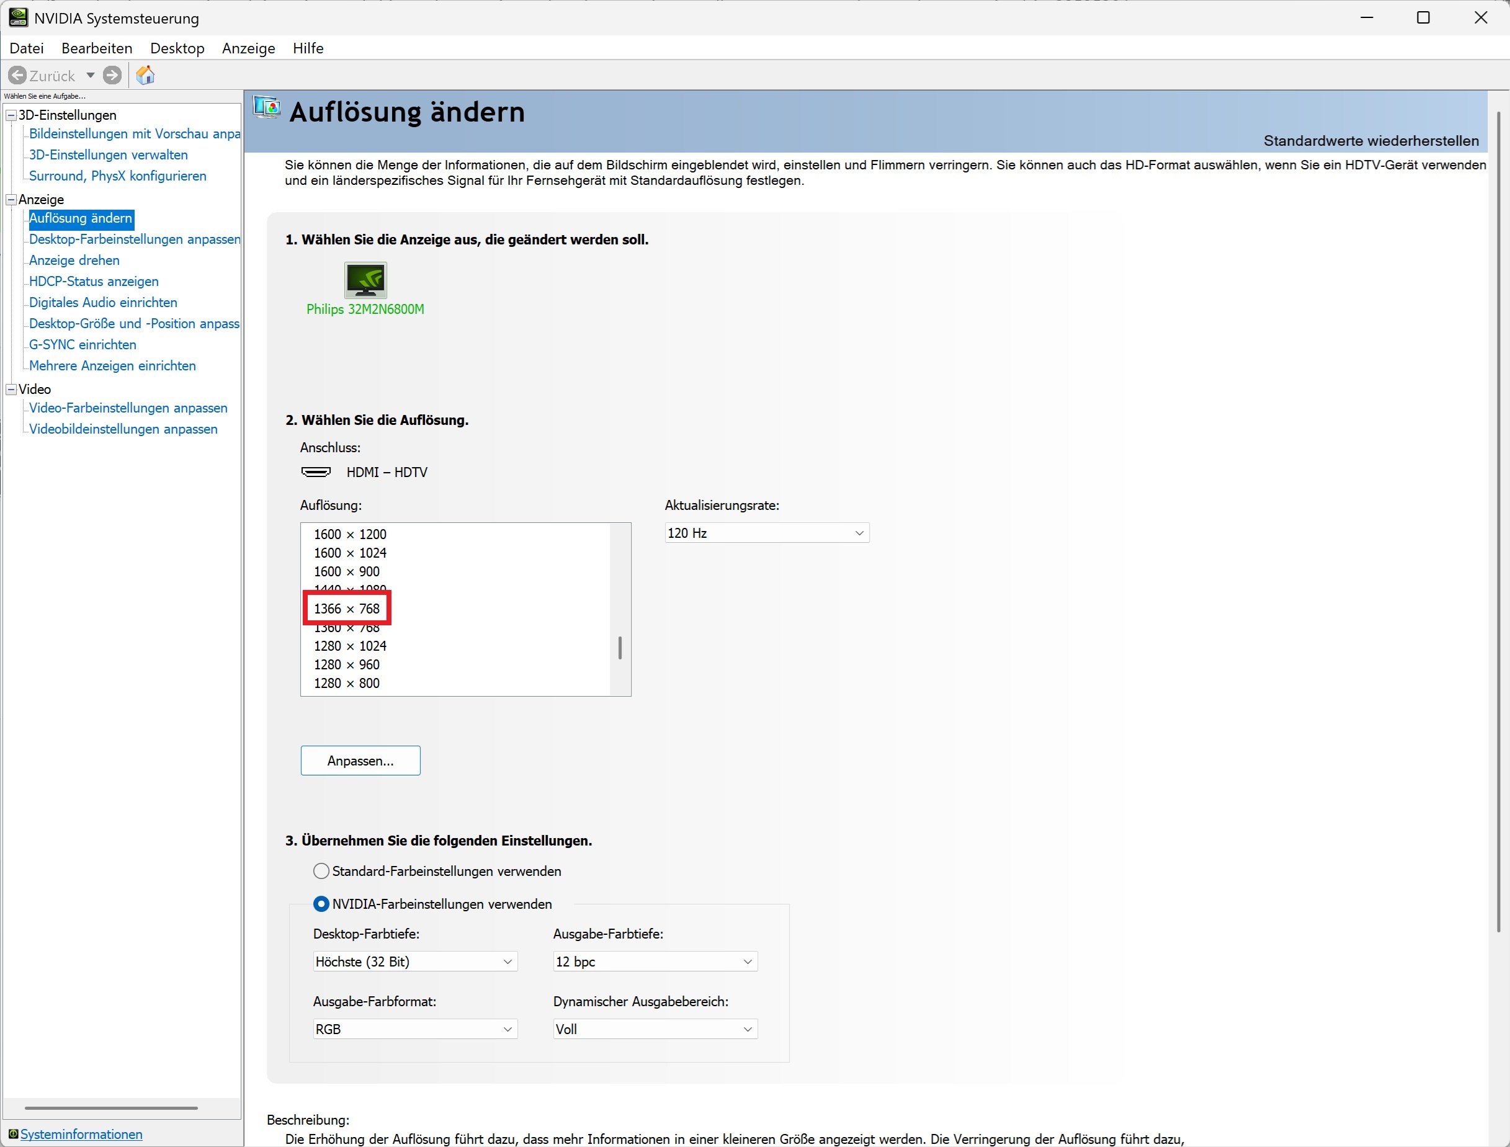Select Standard-Farbeinstellungen verwenden radio button
The image size is (1510, 1147).
click(x=321, y=871)
